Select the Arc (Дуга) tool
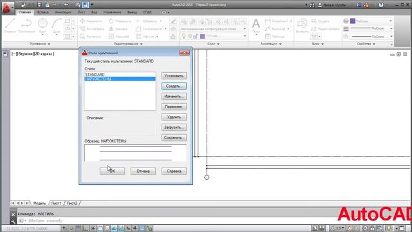412x232 pixels. pyautogui.click(x=57, y=26)
